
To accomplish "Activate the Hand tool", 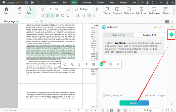I will [19, 11].
